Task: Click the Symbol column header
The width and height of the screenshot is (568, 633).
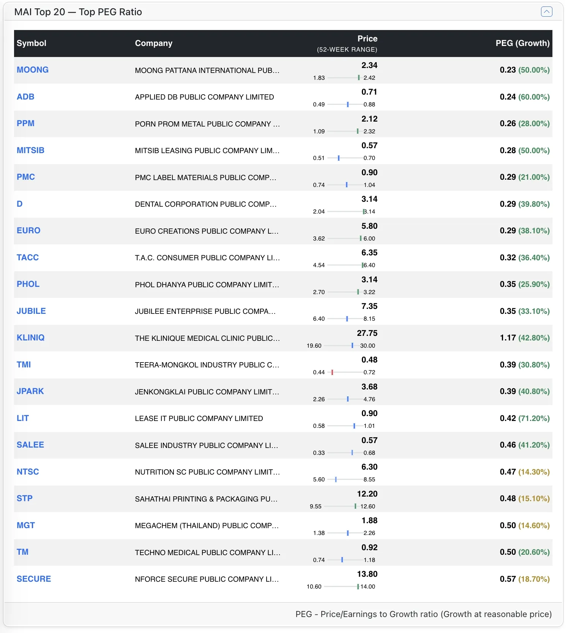Action: pos(32,43)
